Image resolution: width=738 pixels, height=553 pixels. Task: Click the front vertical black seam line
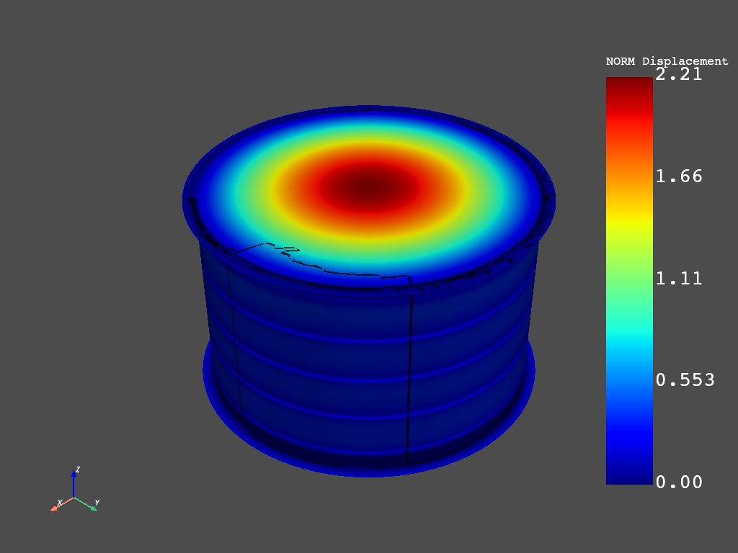click(409, 374)
